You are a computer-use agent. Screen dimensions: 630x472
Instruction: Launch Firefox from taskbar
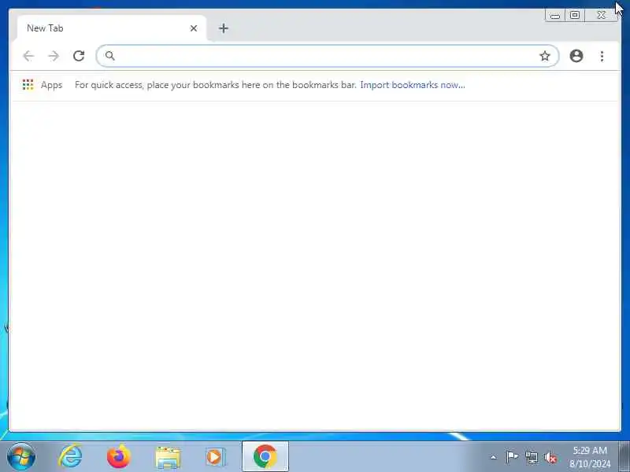pyautogui.click(x=119, y=456)
